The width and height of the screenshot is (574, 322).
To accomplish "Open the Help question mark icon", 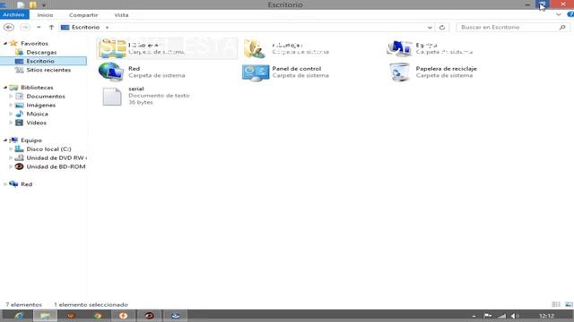I will (570, 14).
